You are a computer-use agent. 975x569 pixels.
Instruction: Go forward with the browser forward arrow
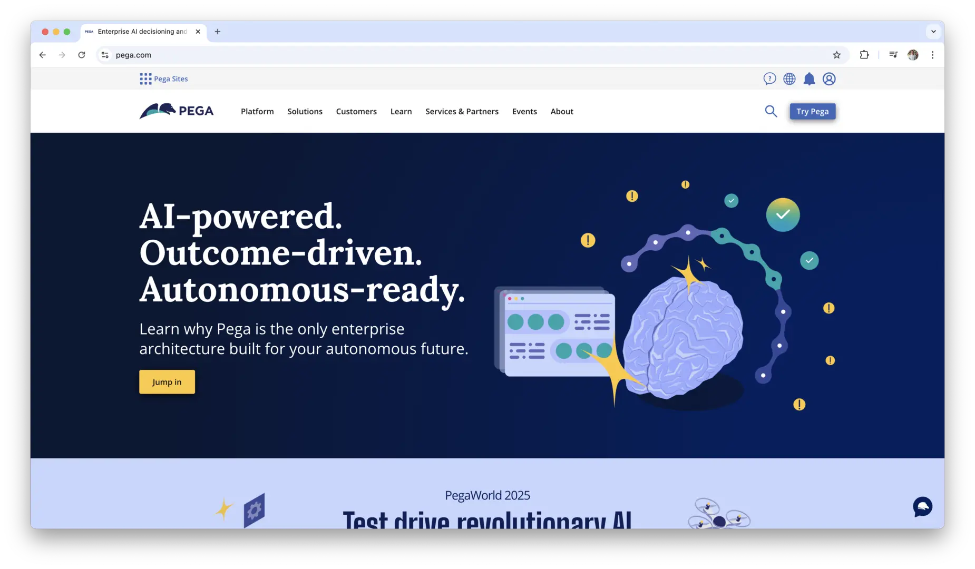(62, 55)
